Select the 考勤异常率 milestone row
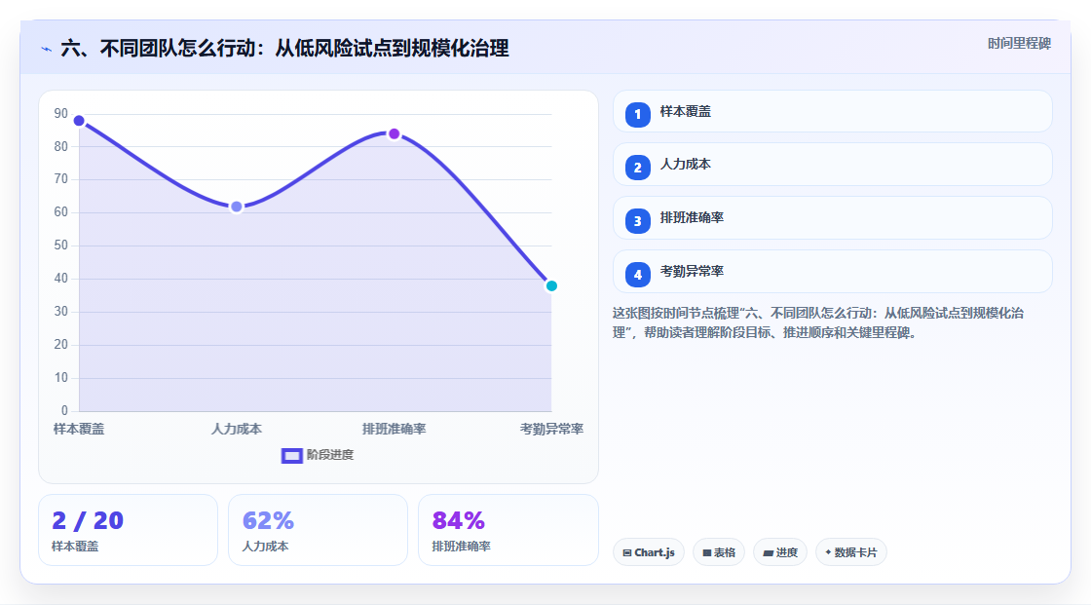 click(x=832, y=272)
